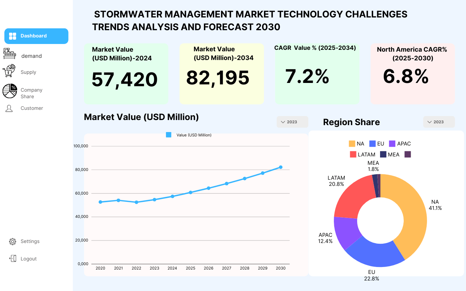Click the Logout door icon
Viewport: 466px width, 291px height.
tap(13, 259)
